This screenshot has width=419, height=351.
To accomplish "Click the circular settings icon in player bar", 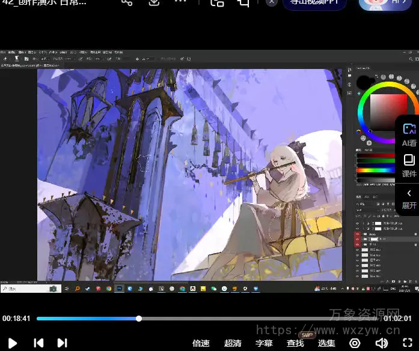I will pyautogui.click(x=355, y=343).
